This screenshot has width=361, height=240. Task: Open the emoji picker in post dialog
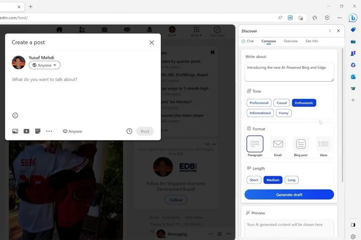point(15,115)
